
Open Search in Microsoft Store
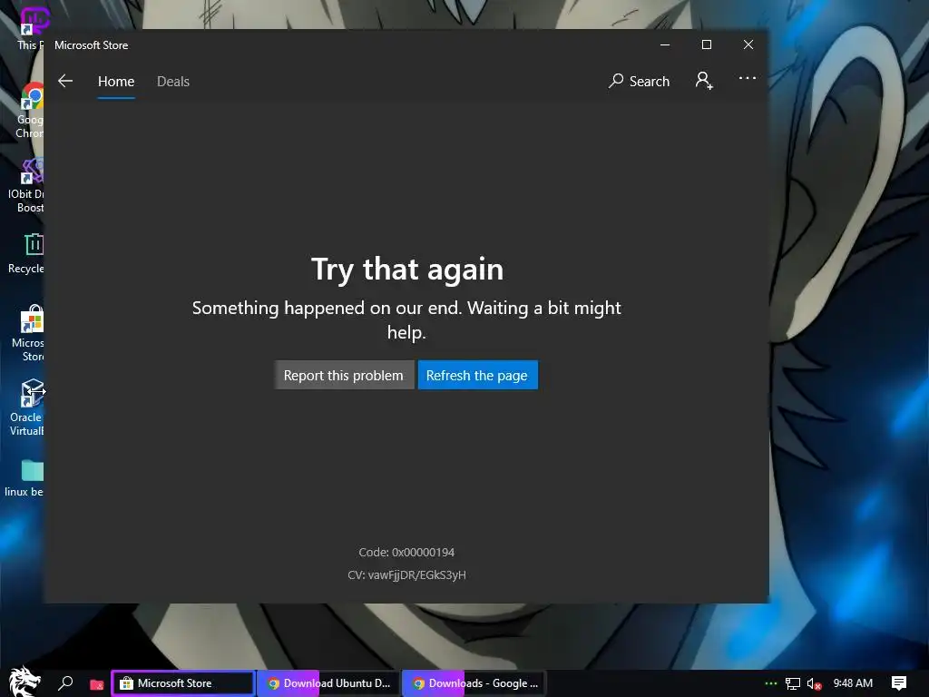[x=639, y=81]
